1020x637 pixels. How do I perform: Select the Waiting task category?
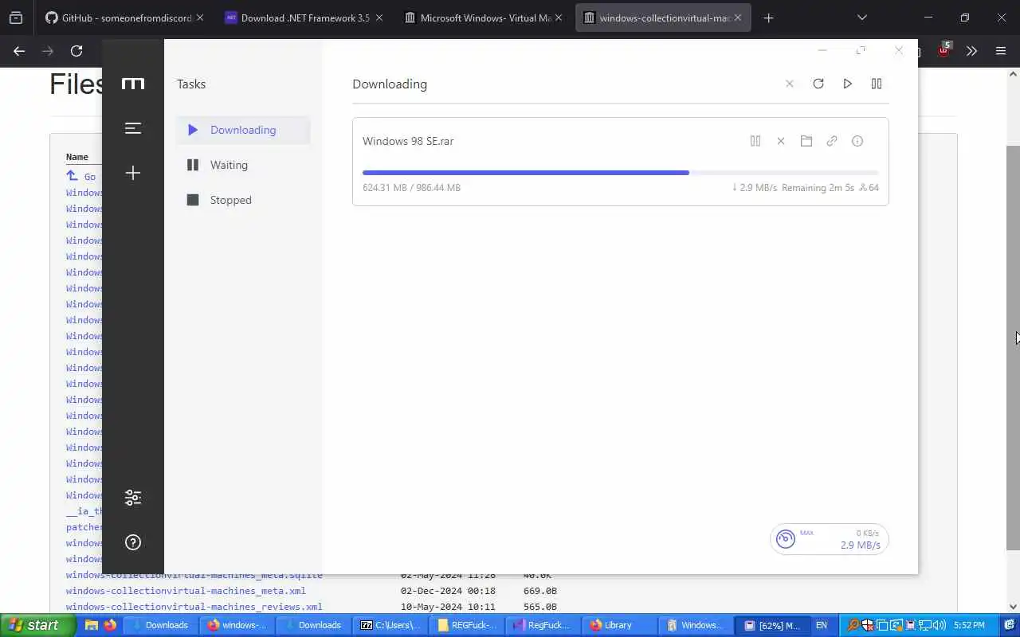pos(243,165)
